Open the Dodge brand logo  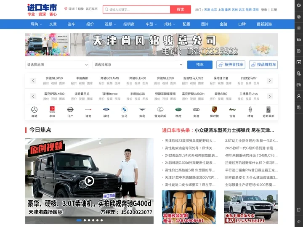pyautogui.click(x=88, y=109)
